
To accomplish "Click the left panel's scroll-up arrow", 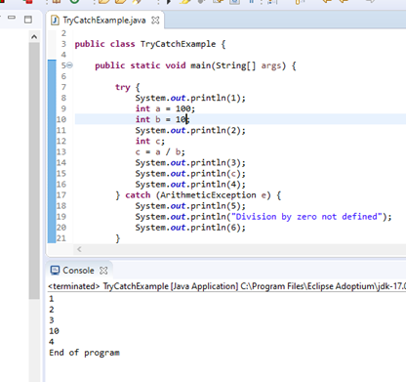I will pyautogui.click(x=34, y=37).
